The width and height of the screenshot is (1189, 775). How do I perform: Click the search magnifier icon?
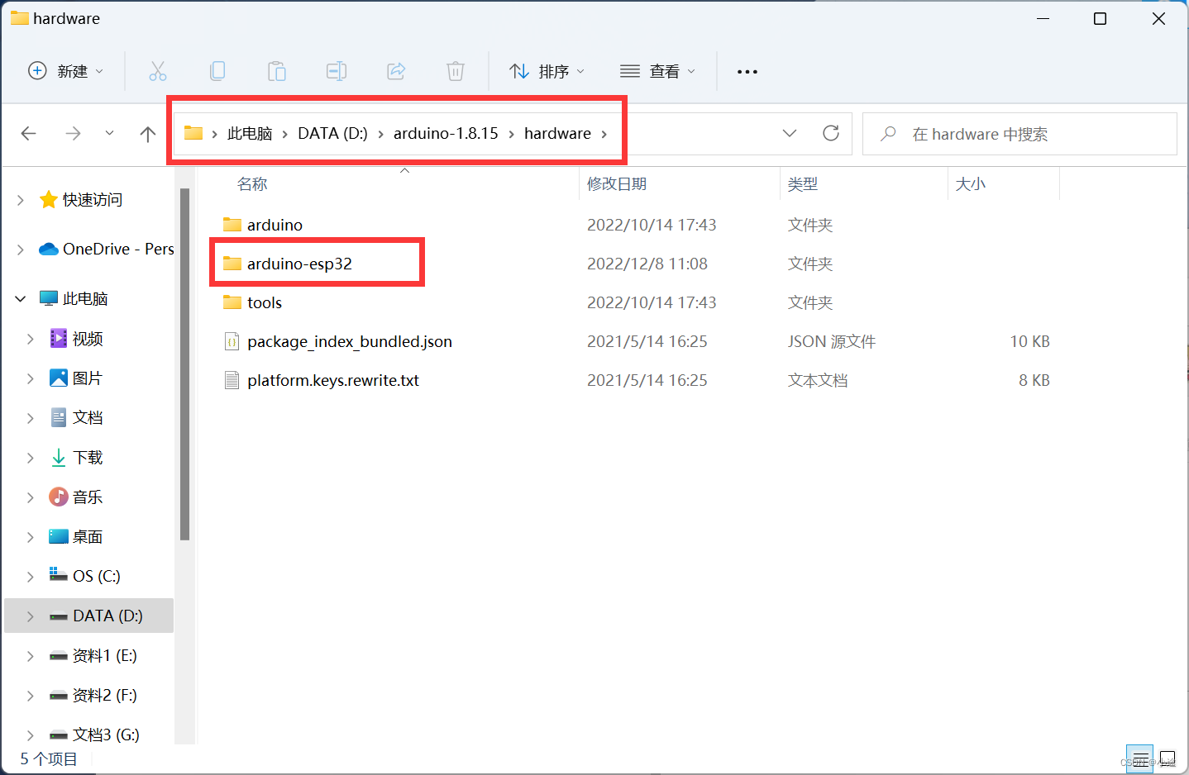tap(889, 133)
